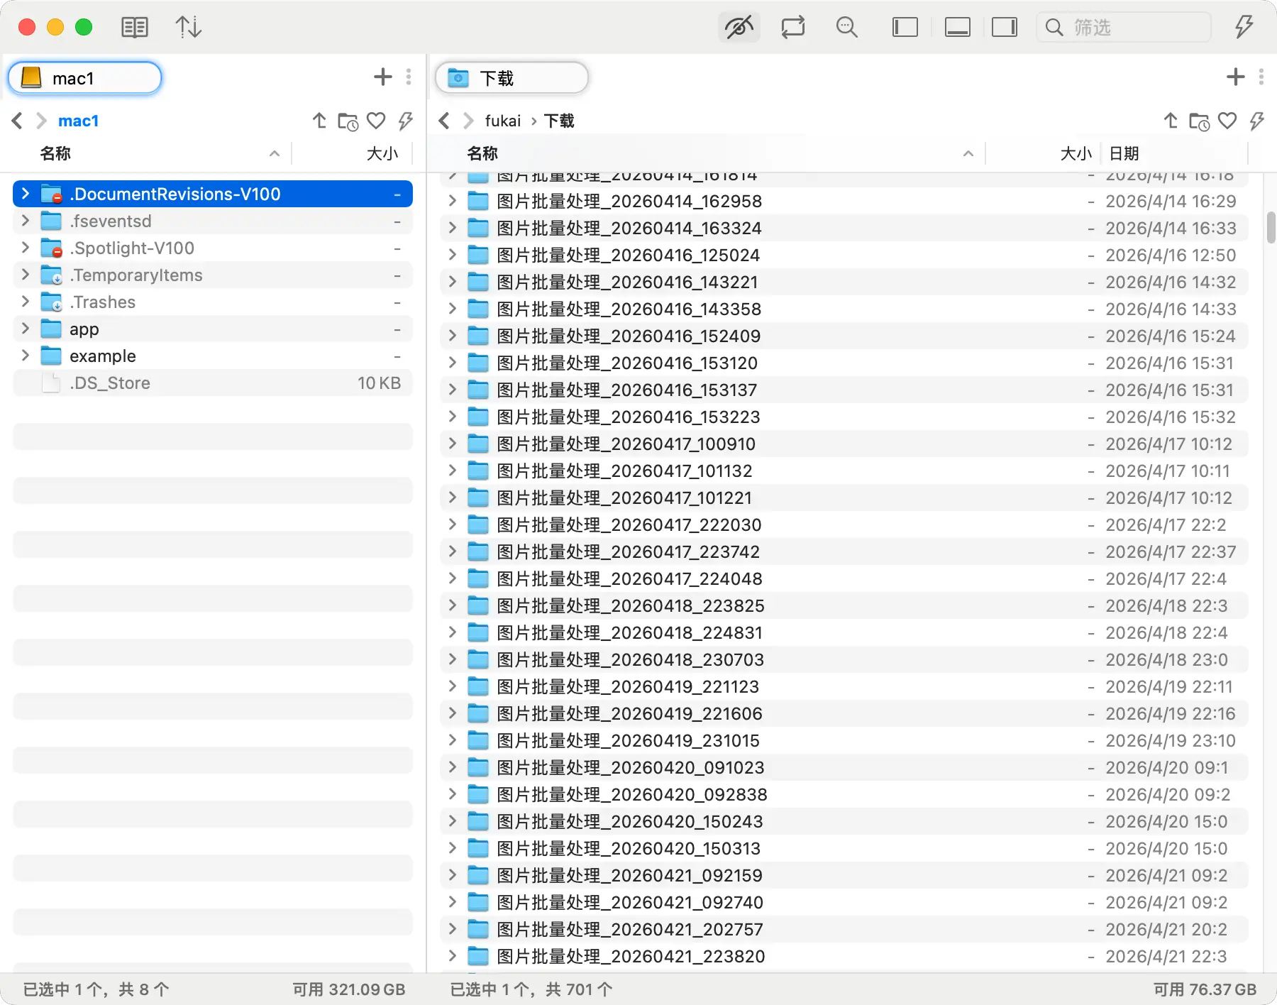Screen dimensions: 1277x1005
Task: Open recent folders icon in right pane
Action: click(1199, 121)
